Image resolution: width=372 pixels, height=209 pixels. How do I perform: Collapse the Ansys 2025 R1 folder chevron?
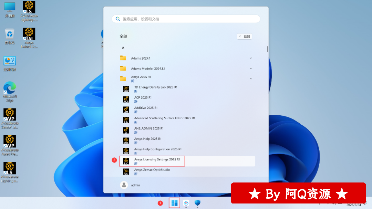point(251,79)
